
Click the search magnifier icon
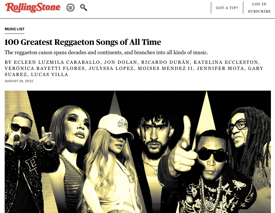[84, 8]
